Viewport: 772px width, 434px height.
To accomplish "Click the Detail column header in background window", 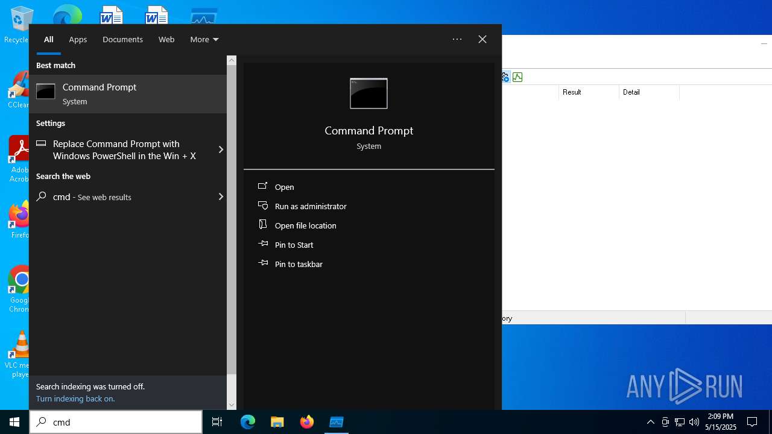I will [x=649, y=92].
